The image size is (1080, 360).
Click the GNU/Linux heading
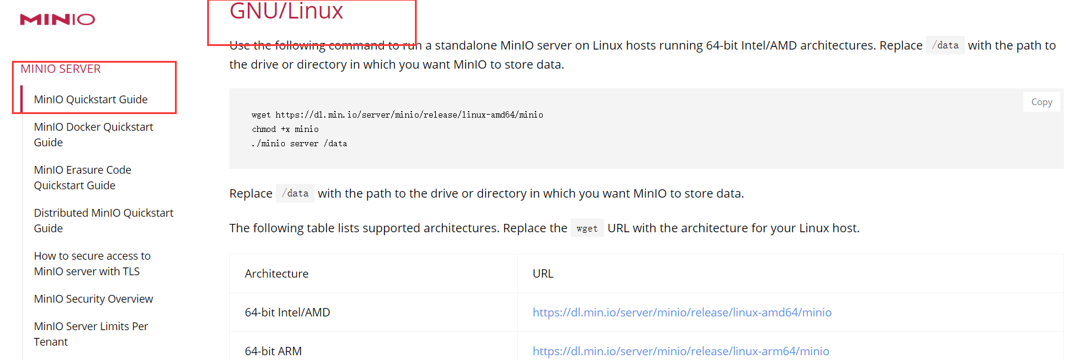pyautogui.click(x=287, y=11)
